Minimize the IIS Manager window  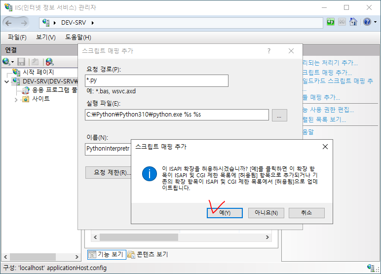coord(324,7)
